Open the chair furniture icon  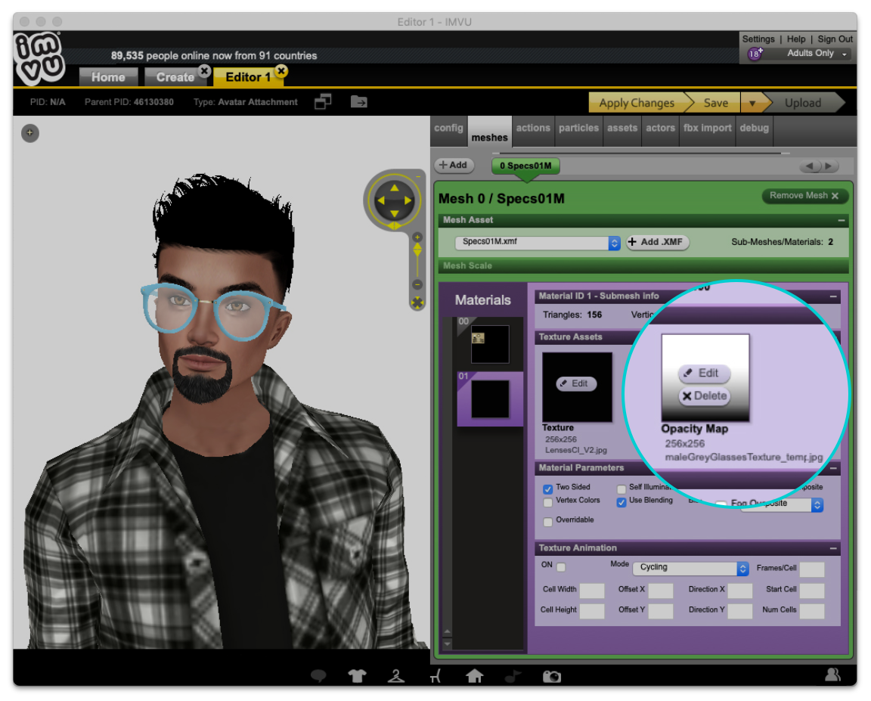(x=435, y=676)
